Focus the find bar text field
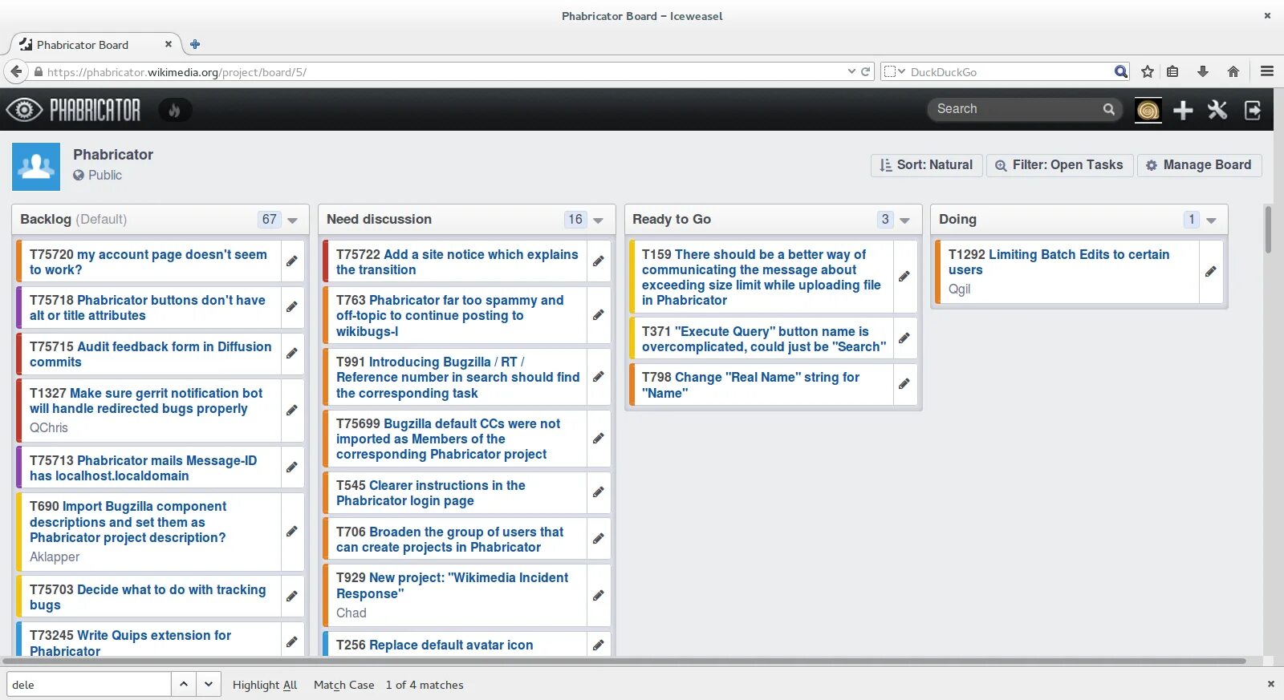1284x700 pixels. 88,684
